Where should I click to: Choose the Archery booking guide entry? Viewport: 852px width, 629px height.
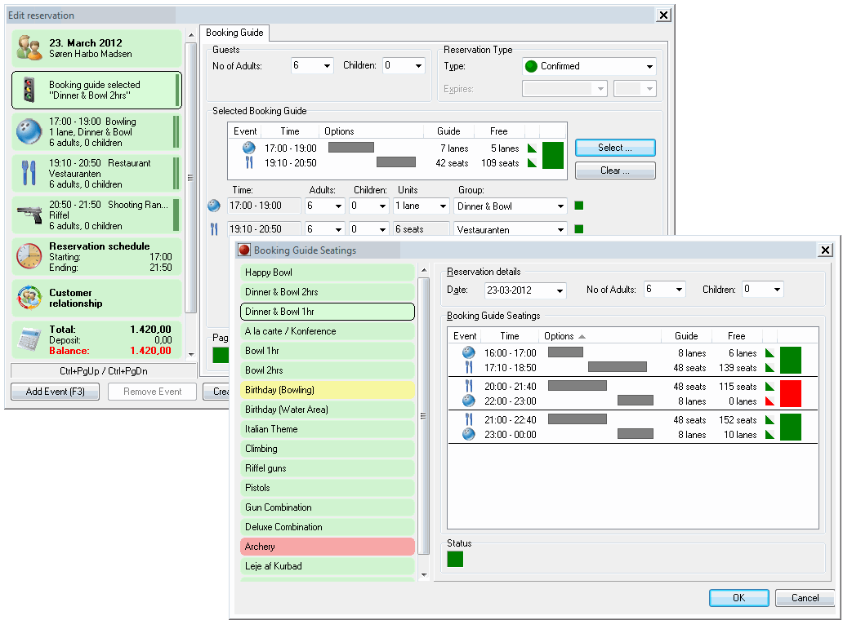click(327, 547)
